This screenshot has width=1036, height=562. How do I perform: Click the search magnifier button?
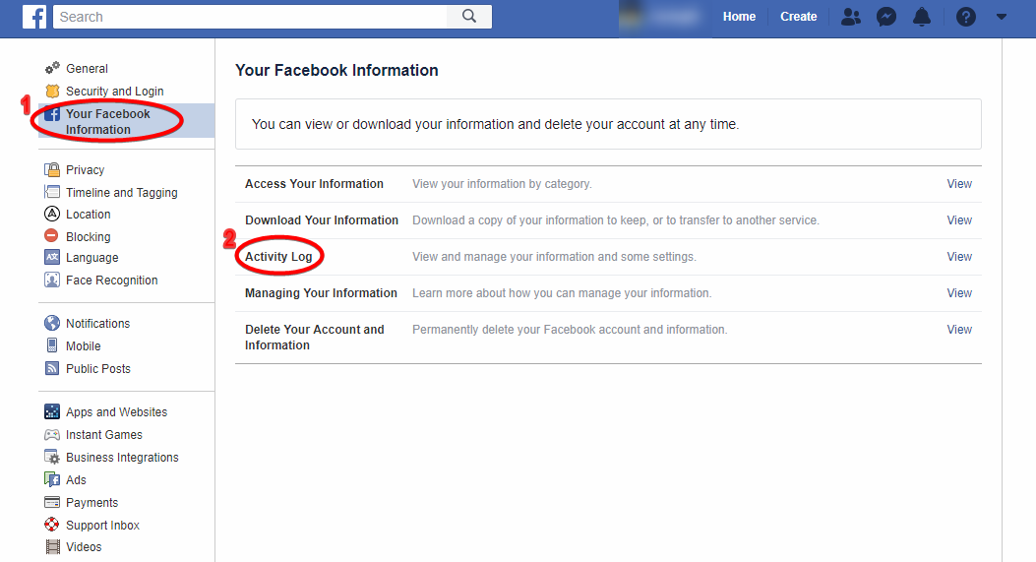point(469,17)
